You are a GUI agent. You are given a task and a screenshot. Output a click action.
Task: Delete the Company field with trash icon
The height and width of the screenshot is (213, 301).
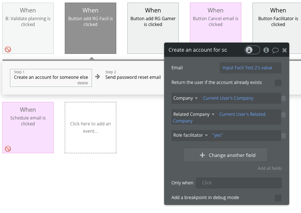click(284, 98)
